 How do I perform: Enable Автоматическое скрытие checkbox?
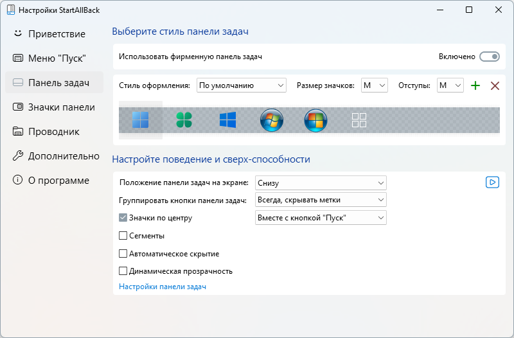[123, 254]
